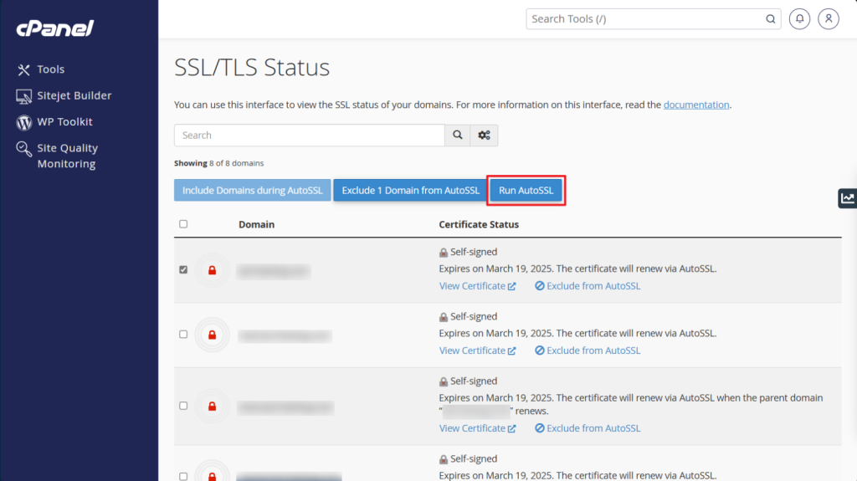Exclude the second domain from AutoSSL
Screen dimensions: 857x481
click(588, 351)
